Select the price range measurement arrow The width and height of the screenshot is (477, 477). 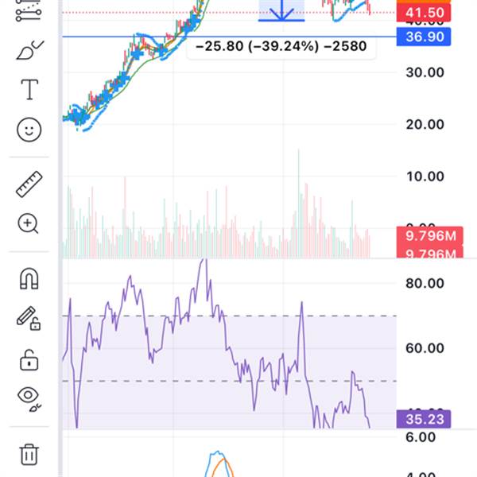point(281,10)
